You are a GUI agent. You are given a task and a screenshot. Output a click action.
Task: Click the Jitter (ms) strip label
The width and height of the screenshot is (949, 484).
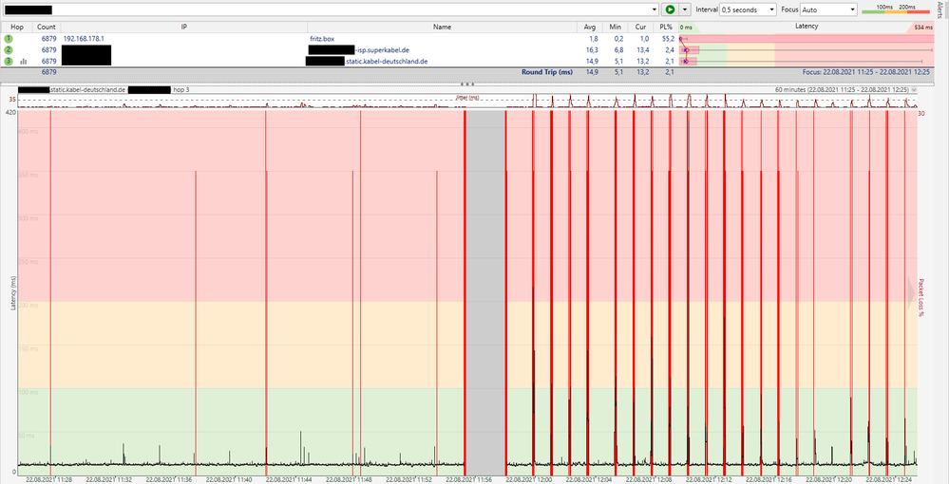(467, 98)
